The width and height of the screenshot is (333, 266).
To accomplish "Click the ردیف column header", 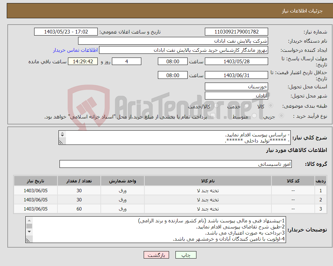I will pyautogui.click(x=320, y=181).
